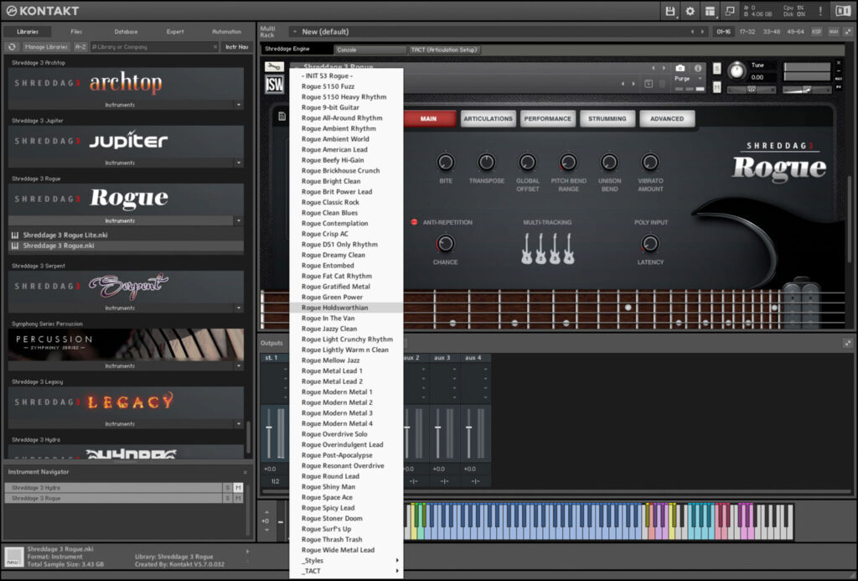Click the Tune knob
Screen dimensions: 858x581
[x=737, y=72]
